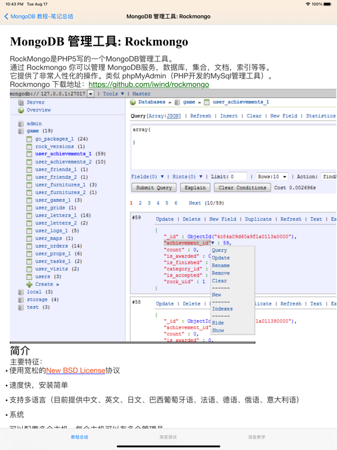
Task: Click the user_friends_1 collection table icon
Action: click(29, 169)
